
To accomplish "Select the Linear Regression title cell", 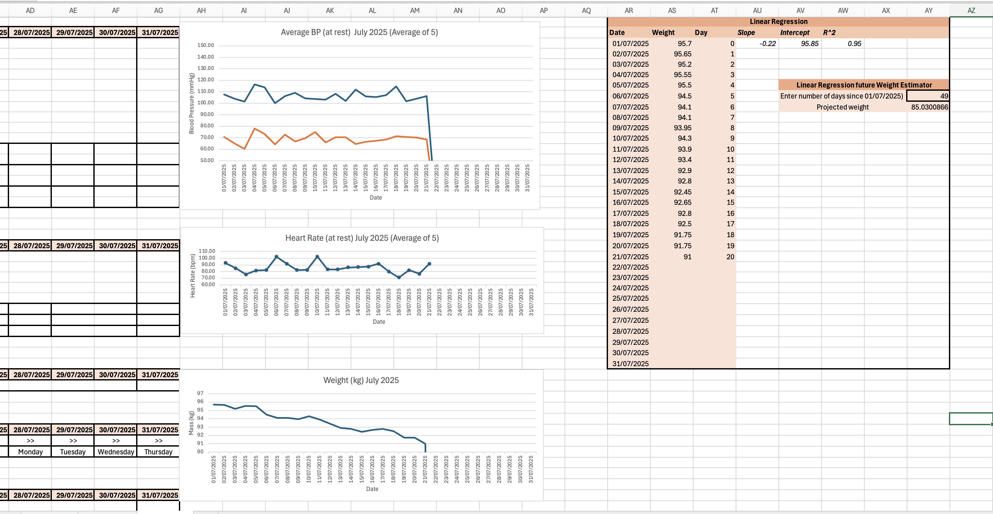I will tap(778, 22).
